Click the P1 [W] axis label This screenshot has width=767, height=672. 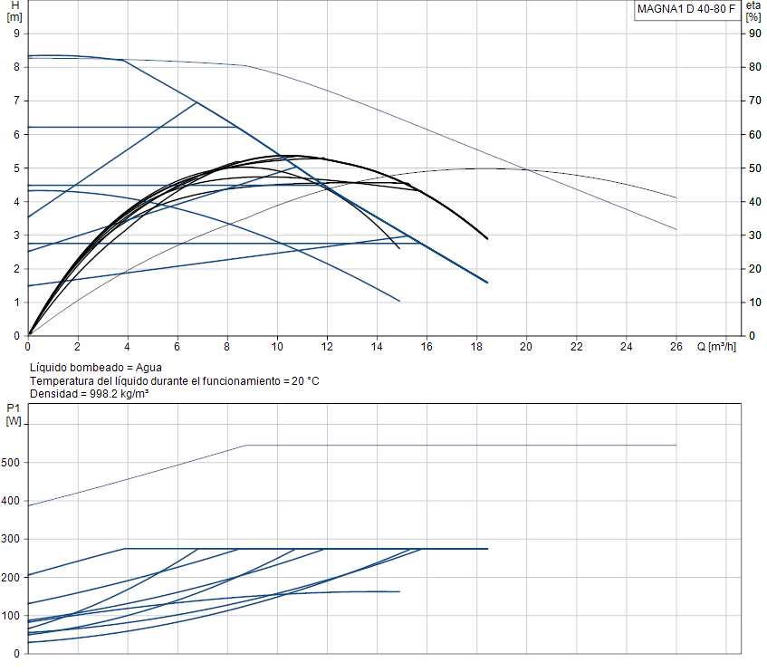tap(14, 415)
